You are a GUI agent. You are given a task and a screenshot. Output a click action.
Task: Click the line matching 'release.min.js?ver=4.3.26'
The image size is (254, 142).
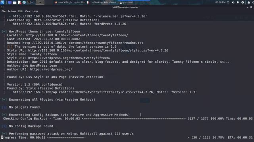point(78,16)
